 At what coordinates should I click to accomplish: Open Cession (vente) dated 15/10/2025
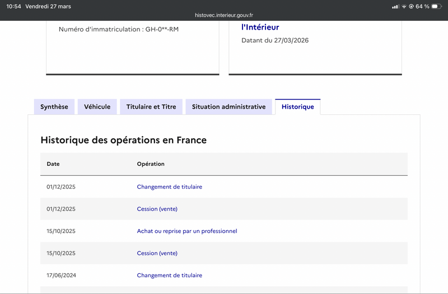(x=157, y=253)
